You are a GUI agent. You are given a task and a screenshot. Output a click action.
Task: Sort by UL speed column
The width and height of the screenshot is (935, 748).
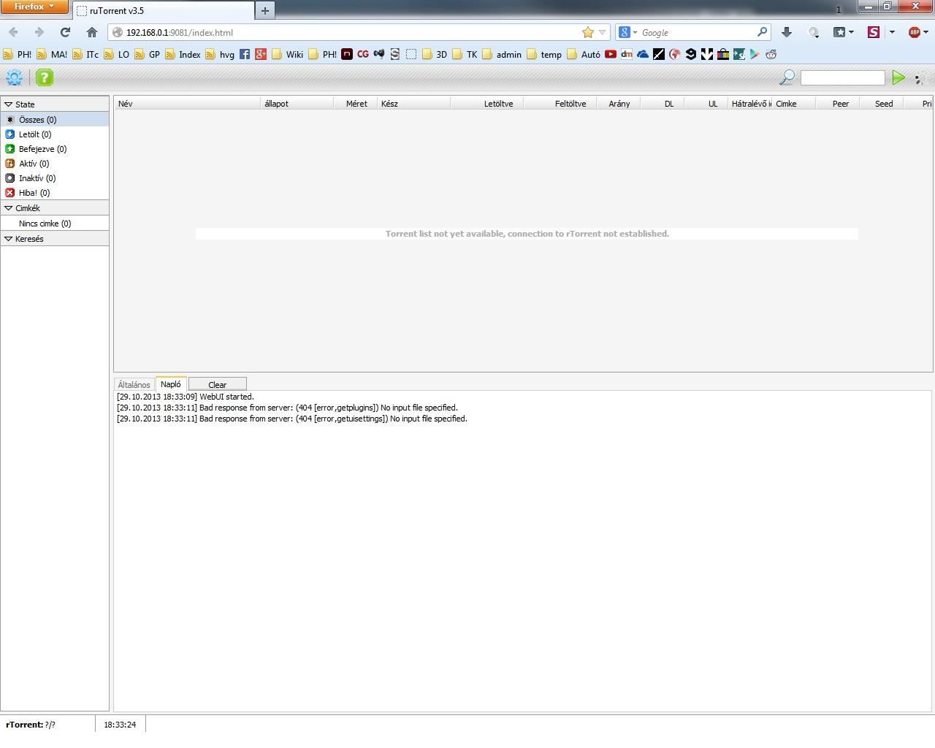coord(706,104)
